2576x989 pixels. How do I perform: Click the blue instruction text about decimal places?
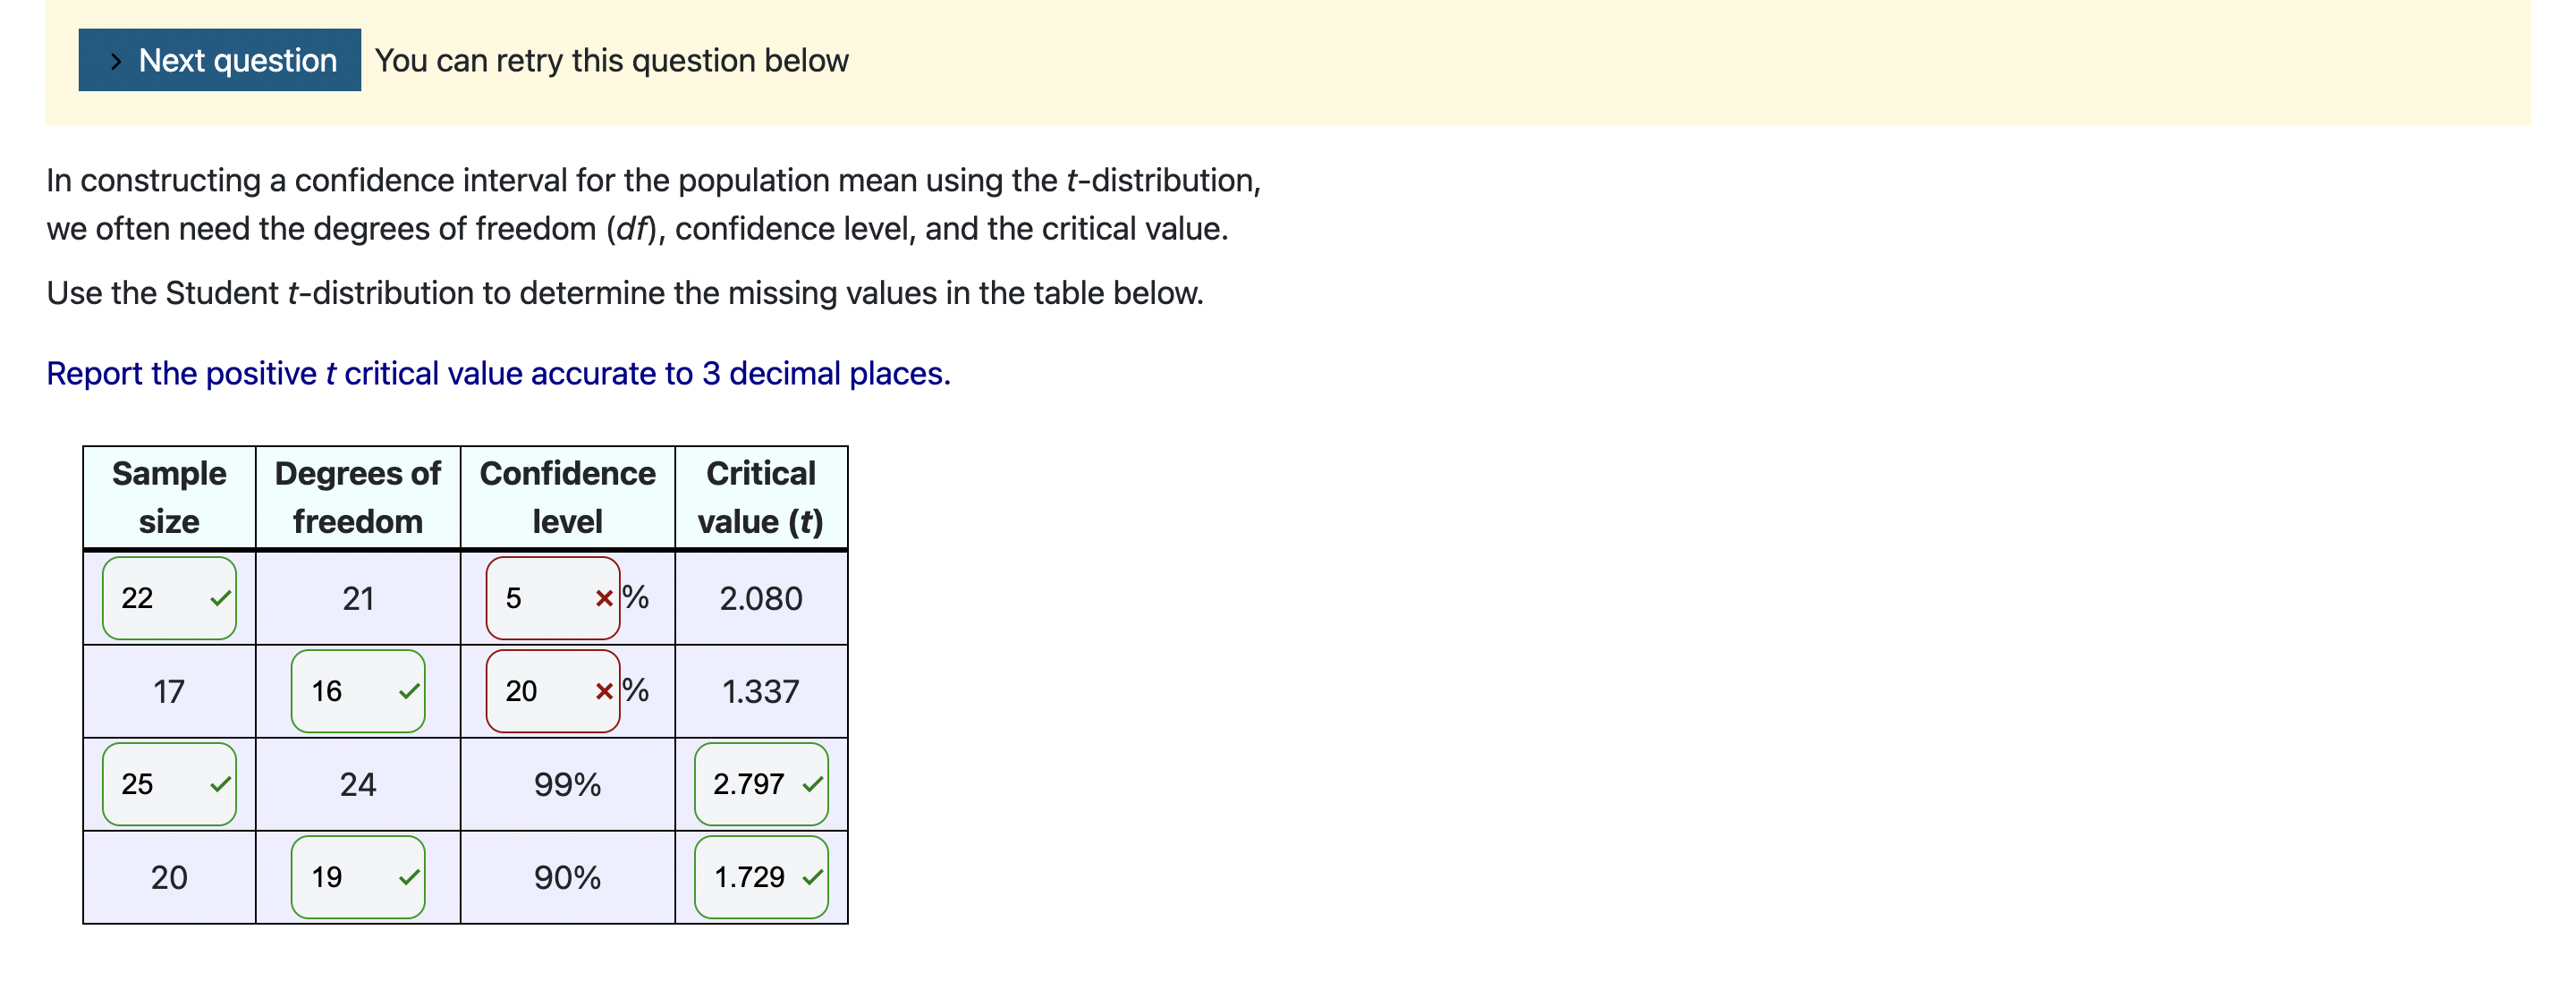[x=498, y=372]
